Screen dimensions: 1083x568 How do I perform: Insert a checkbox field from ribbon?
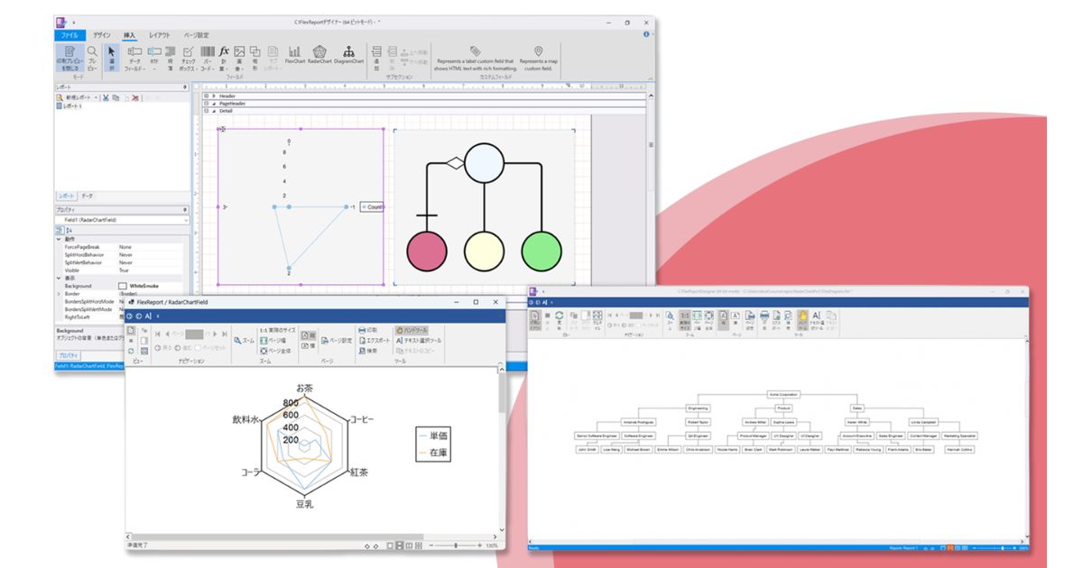click(x=188, y=57)
